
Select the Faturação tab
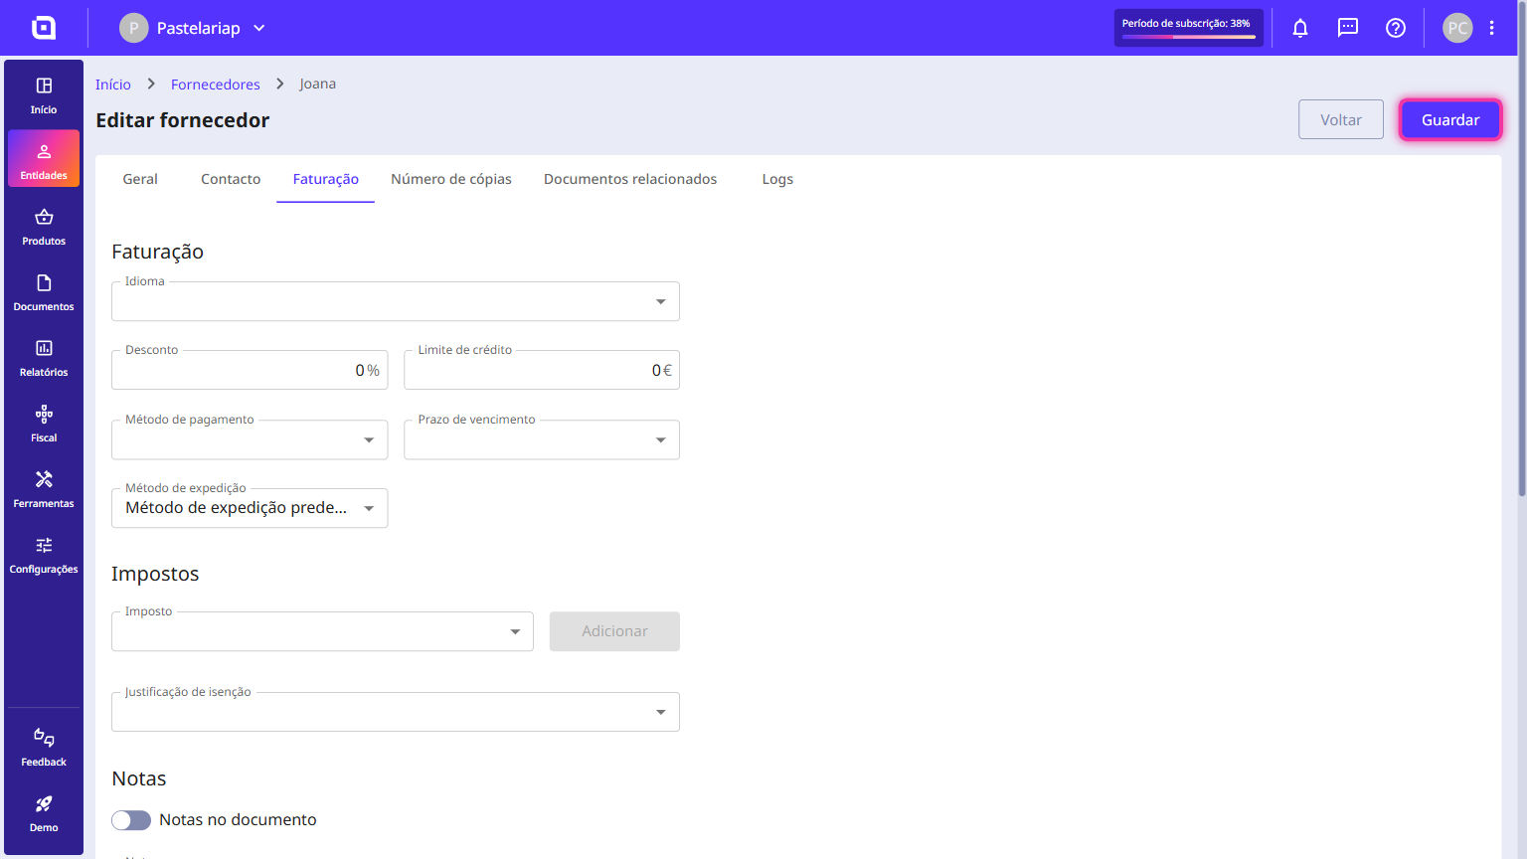tap(326, 179)
